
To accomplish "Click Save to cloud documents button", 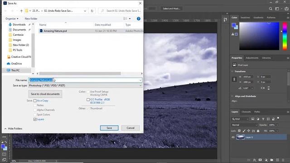I will [45, 94].
